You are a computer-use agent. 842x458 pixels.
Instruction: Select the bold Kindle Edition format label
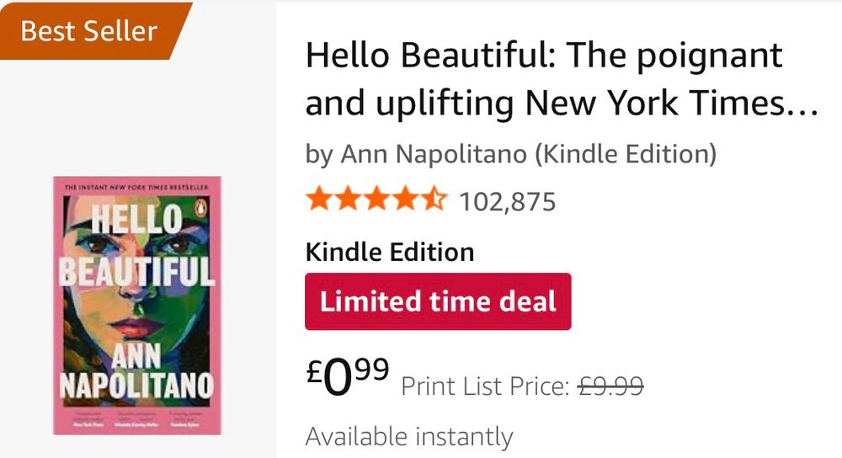pyautogui.click(x=389, y=252)
